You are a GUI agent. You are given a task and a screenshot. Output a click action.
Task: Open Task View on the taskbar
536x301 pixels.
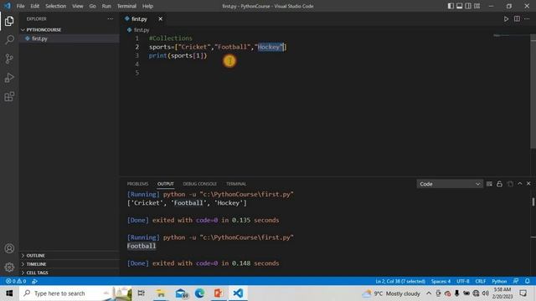[x=141, y=293]
